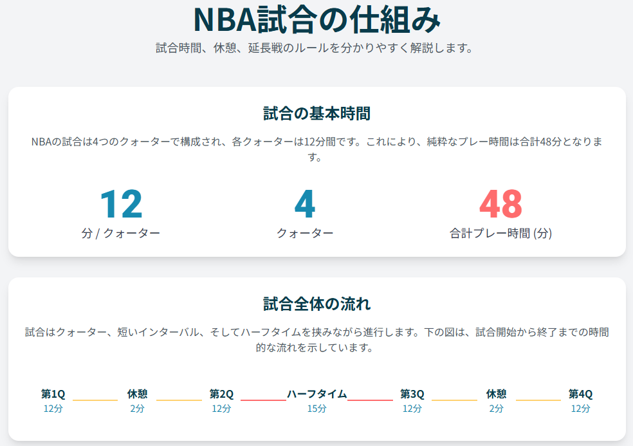Click the 12分 duration under 第2Q
Screen dimensions: 633x446
(x=221, y=409)
